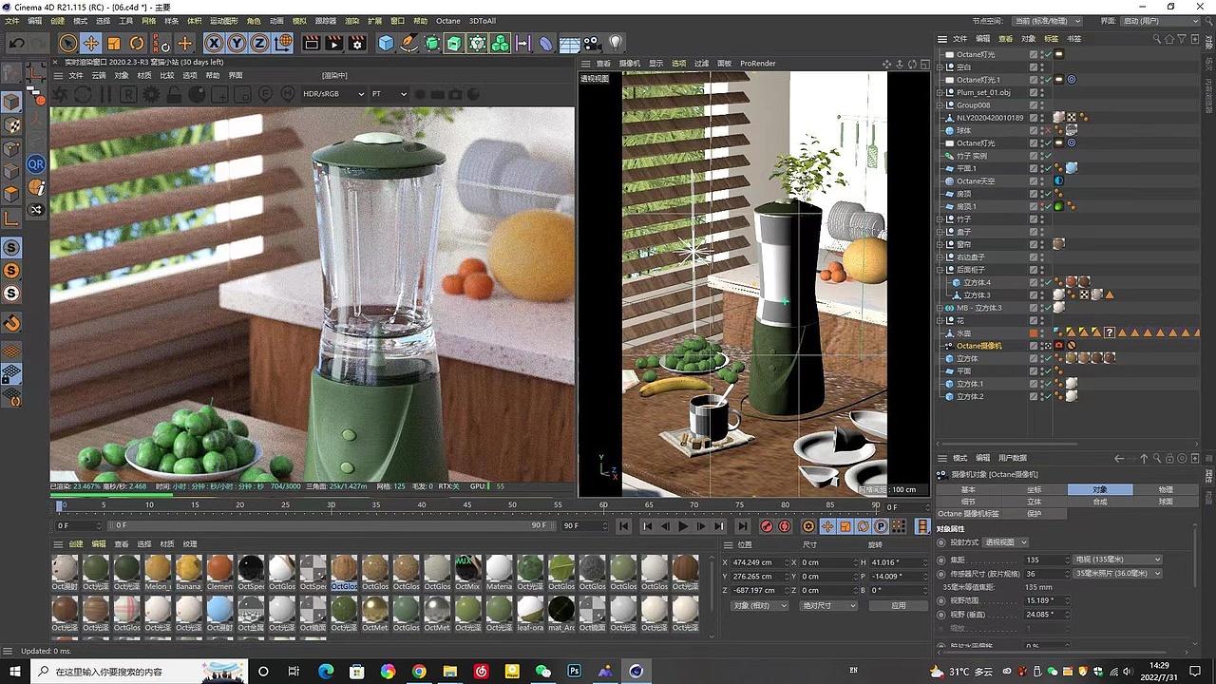
Task: Open the 对象 (相对) coordinate mode dropdown
Action: (760, 605)
